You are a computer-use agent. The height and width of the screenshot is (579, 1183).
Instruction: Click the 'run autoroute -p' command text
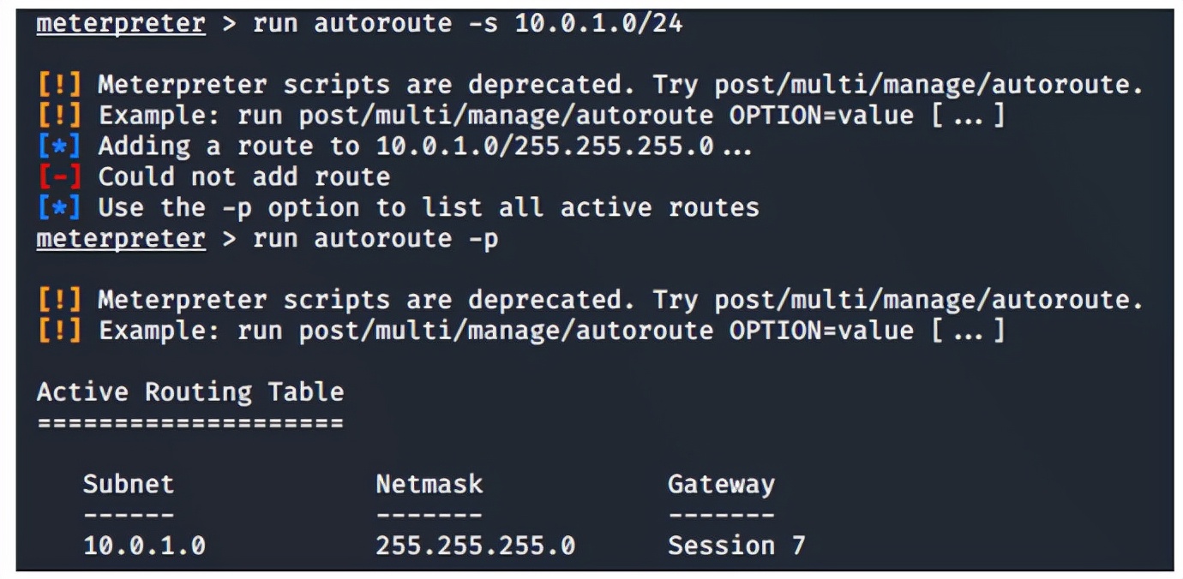[x=375, y=239]
